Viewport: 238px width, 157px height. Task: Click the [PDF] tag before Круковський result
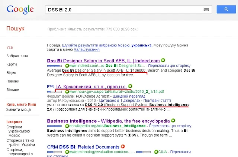[x=51, y=86]
